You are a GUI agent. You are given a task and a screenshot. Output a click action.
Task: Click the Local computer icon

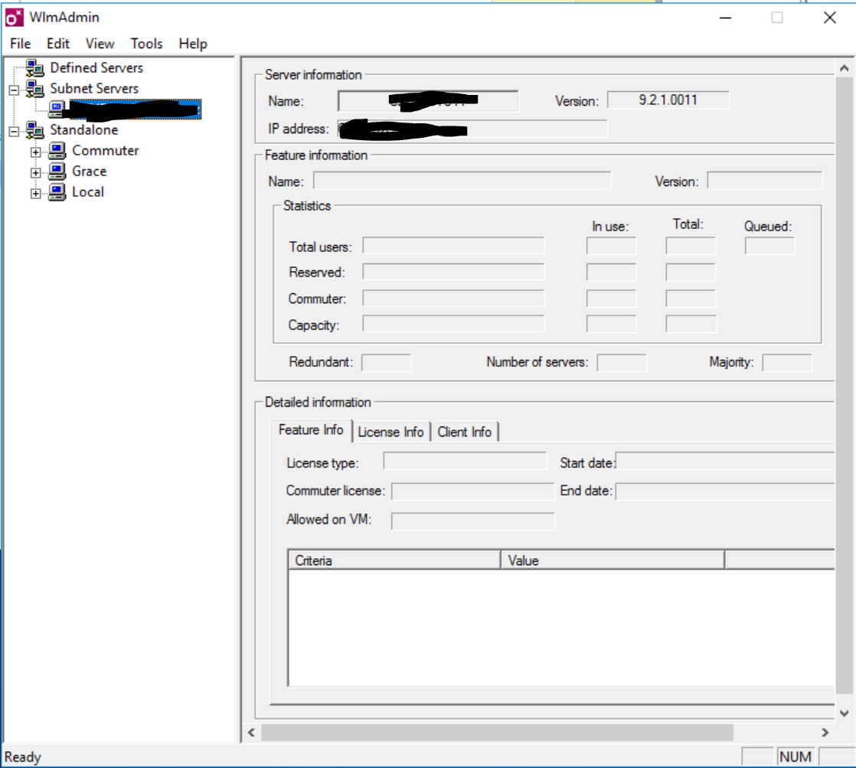(57, 192)
